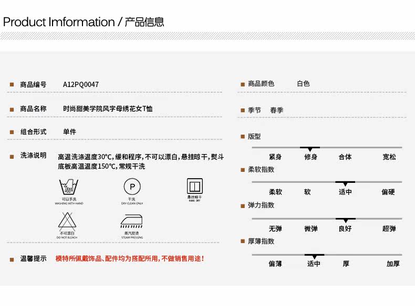Click the red model accessories notice text

[130, 259]
